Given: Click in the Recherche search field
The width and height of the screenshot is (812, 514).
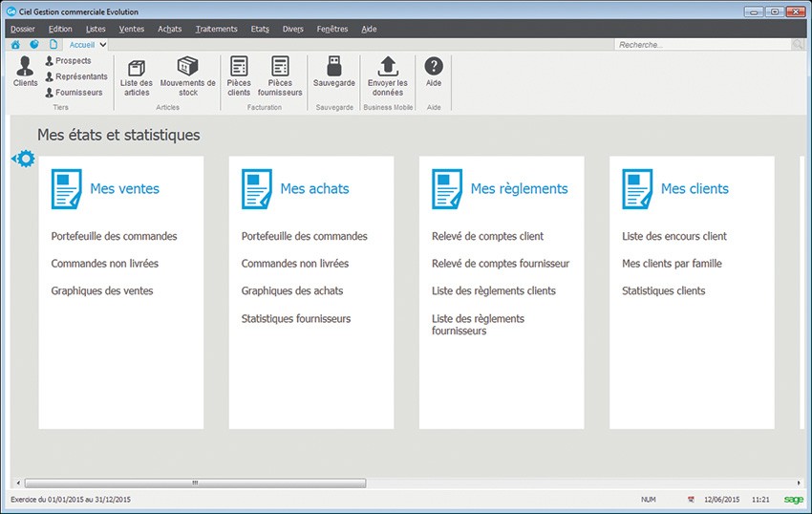Looking at the screenshot, I should click(702, 45).
